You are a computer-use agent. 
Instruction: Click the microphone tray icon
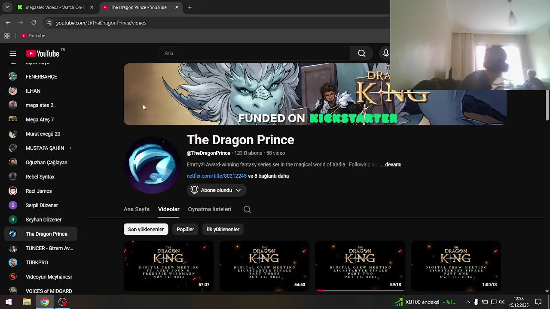pyautogui.click(x=476, y=302)
